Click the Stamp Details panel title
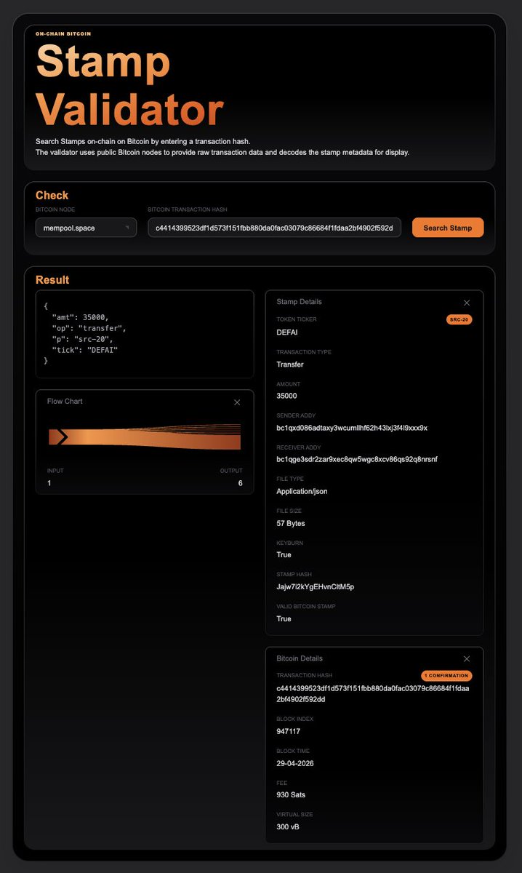The image size is (522, 873). (x=299, y=301)
